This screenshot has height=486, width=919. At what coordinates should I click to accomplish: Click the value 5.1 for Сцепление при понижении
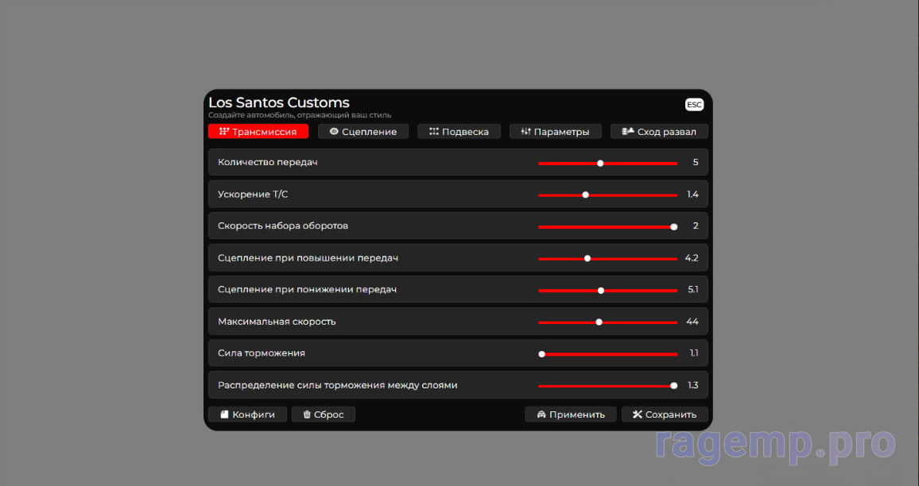click(x=692, y=289)
